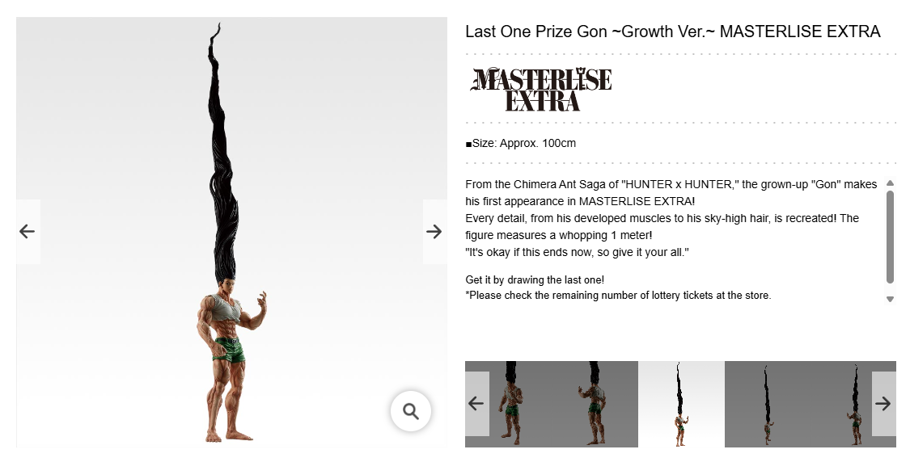Click the MASTERLISE EXTRA brand logo

[541, 90]
